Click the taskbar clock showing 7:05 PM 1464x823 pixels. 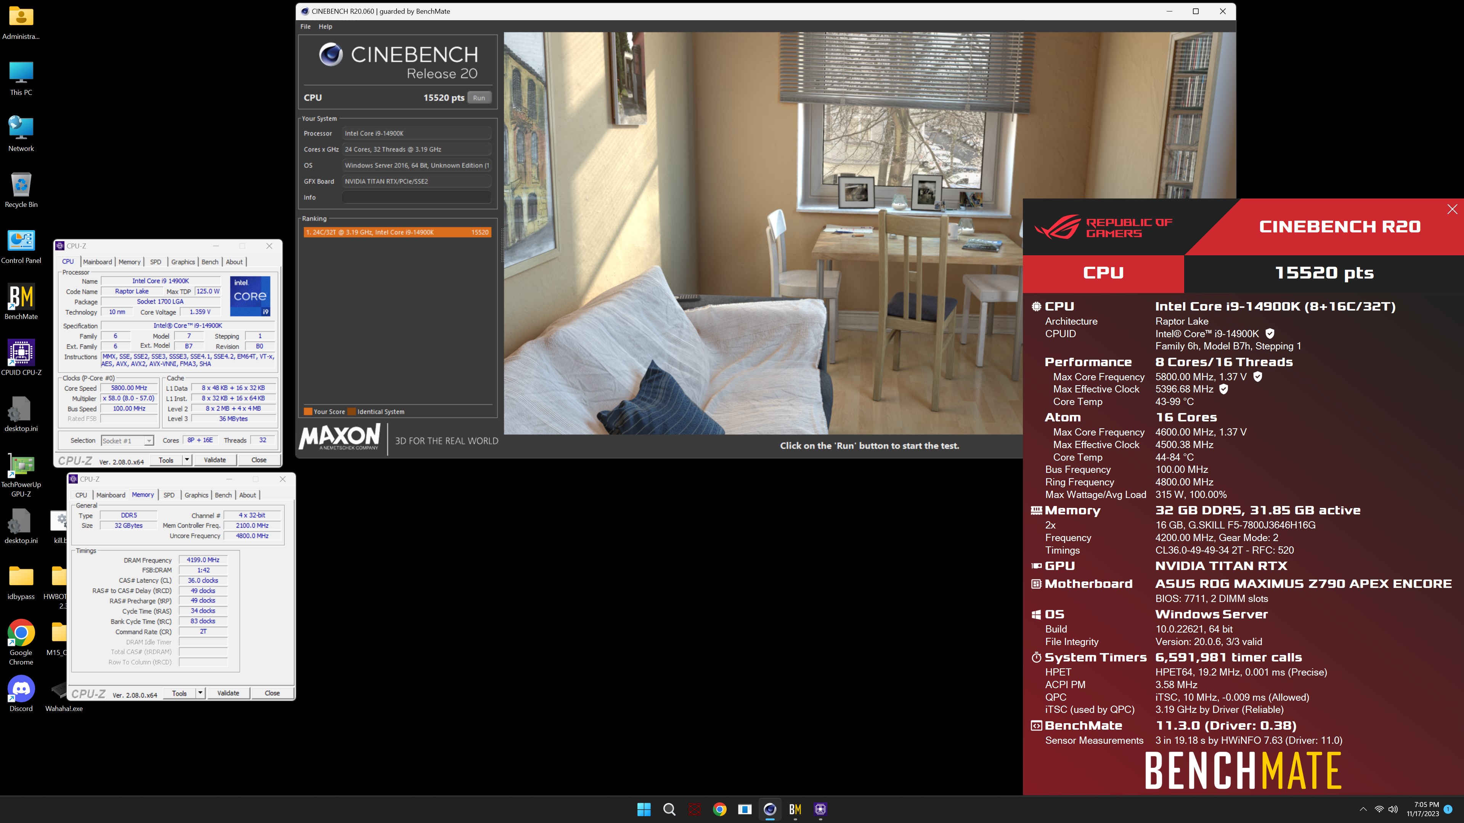[1424, 809]
